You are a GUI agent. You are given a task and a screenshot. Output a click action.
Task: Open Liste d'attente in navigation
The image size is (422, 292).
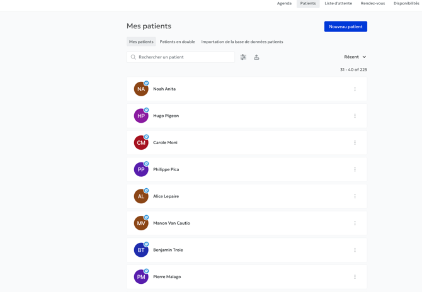338,4
